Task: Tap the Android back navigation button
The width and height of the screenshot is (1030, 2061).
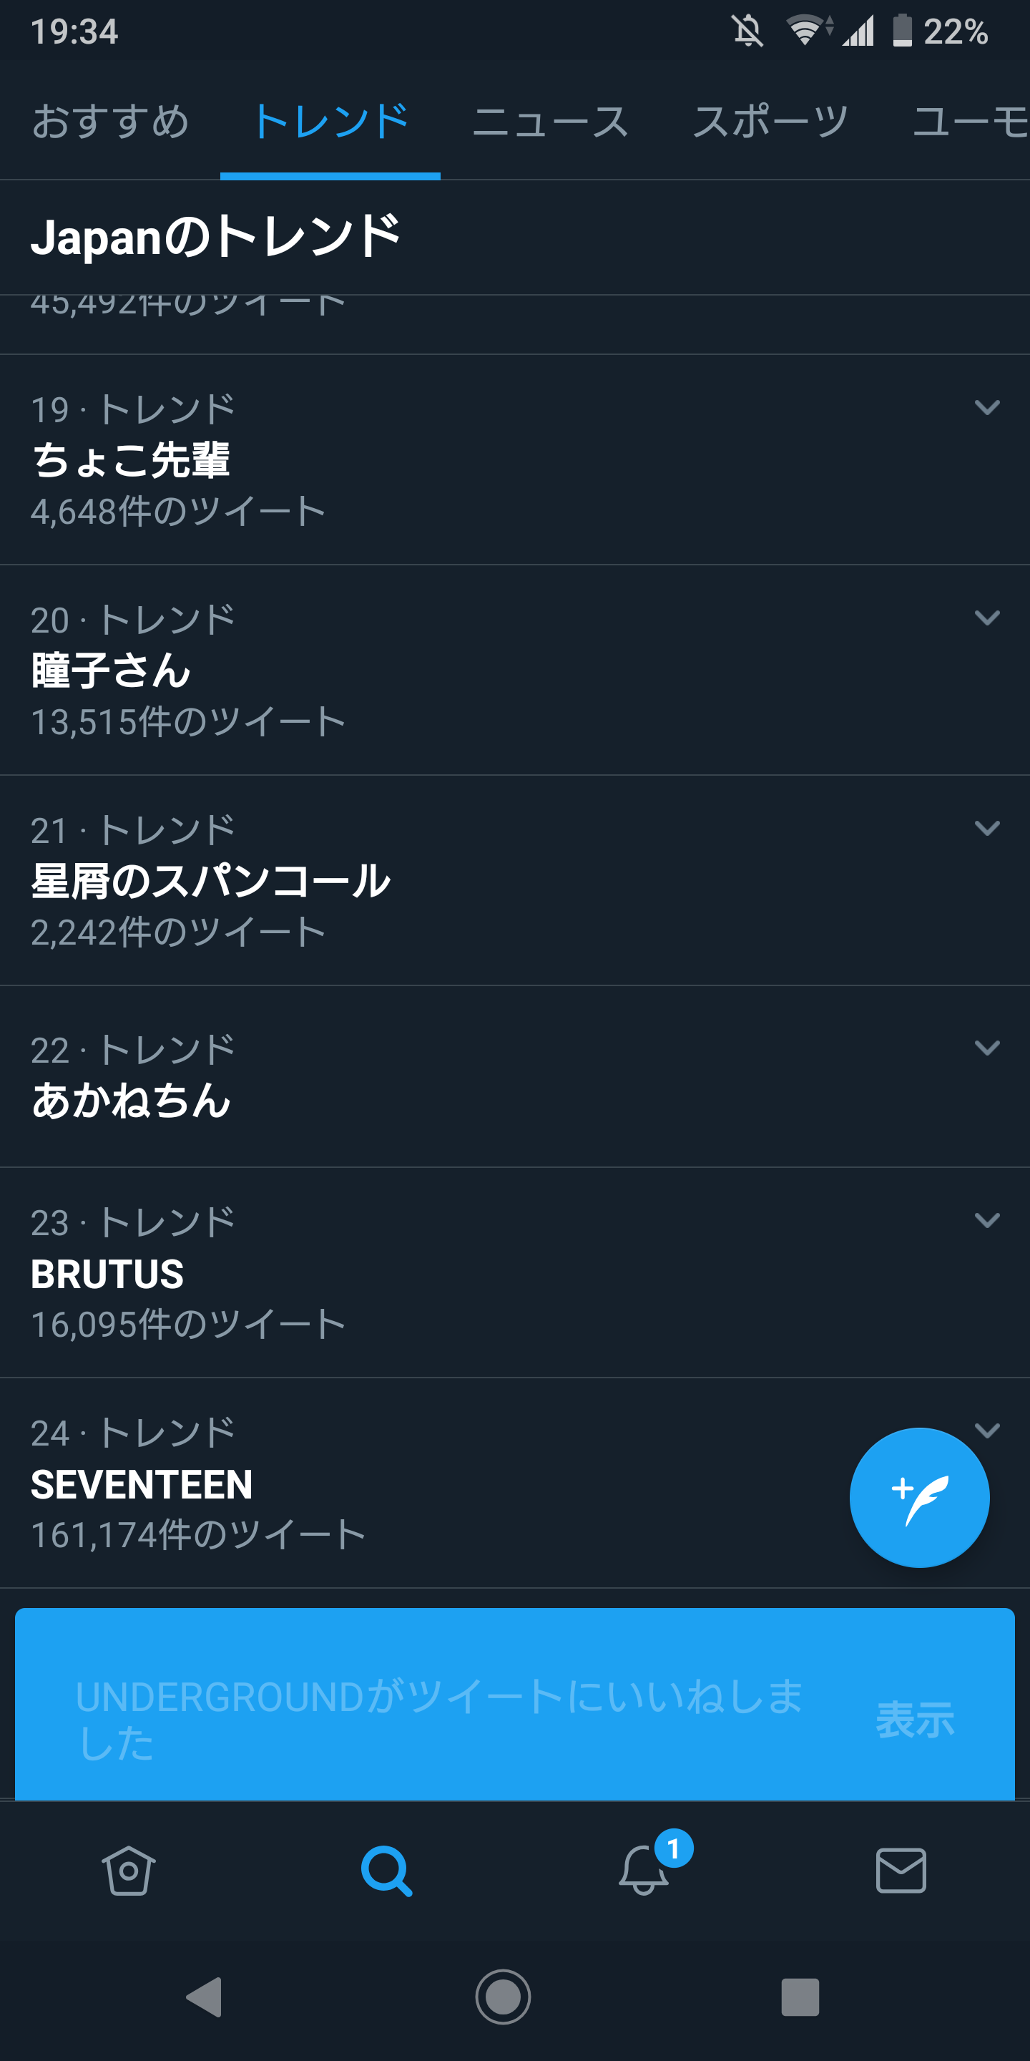Action: 204,1997
